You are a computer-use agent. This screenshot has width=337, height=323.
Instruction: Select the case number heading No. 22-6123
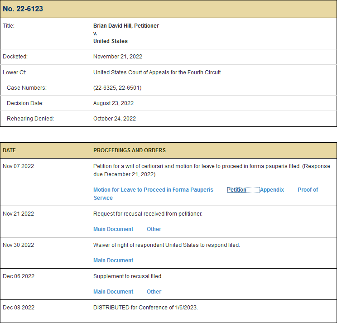tap(23, 9)
